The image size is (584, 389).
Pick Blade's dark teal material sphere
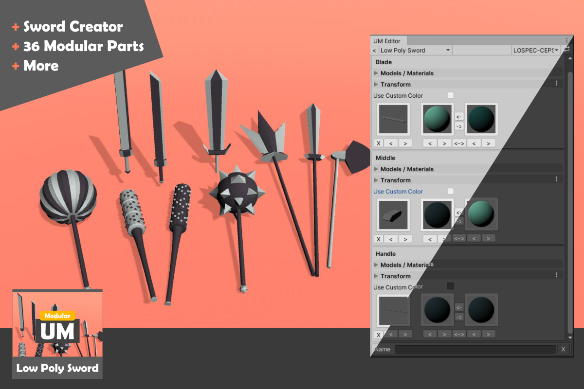point(481,119)
